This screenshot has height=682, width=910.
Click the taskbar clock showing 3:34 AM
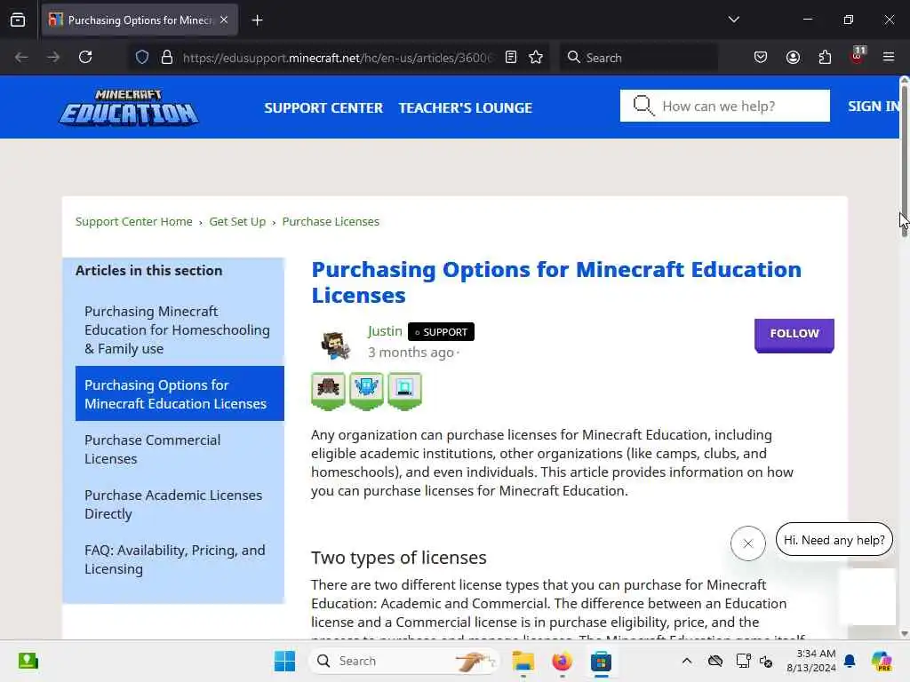tap(810, 661)
